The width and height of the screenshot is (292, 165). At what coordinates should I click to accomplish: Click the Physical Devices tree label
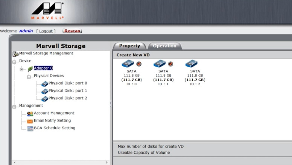(x=49, y=76)
